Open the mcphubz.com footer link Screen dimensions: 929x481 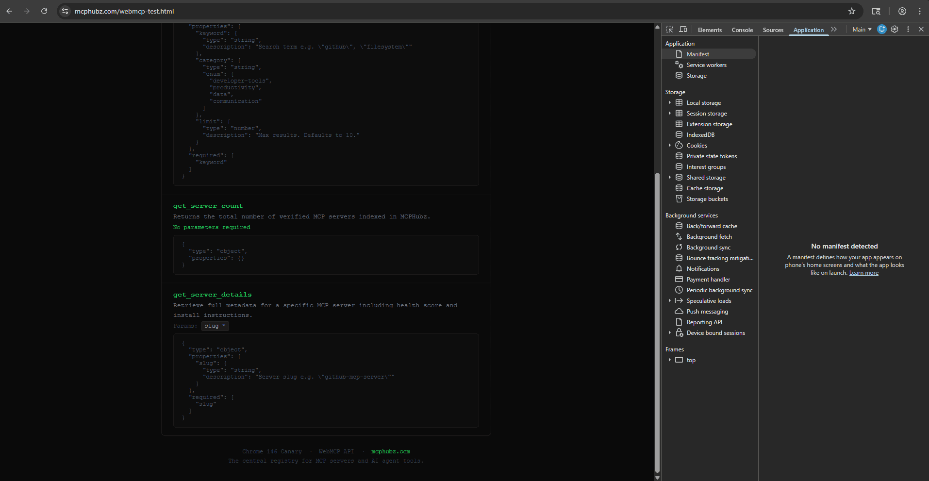click(x=390, y=451)
